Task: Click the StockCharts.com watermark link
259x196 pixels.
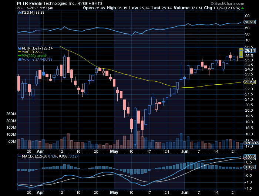Action: [227, 3]
